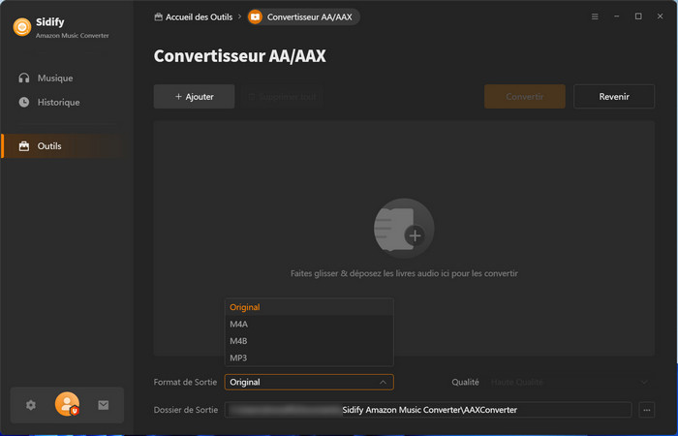Image resolution: width=678 pixels, height=436 pixels.
Task: Open the mail feedback icon
Action: (x=104, y=405)
